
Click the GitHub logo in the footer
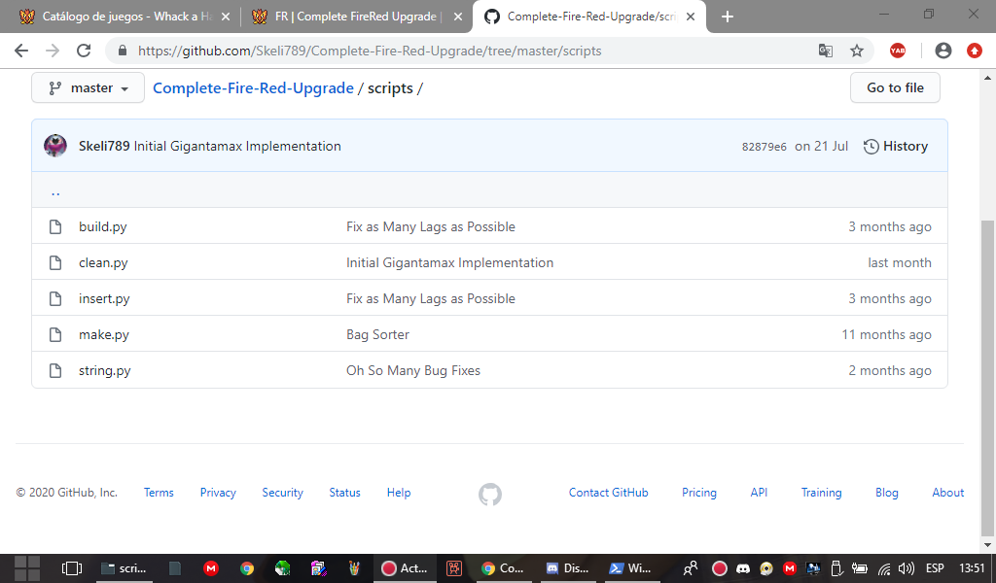click(x=489, y=495)
